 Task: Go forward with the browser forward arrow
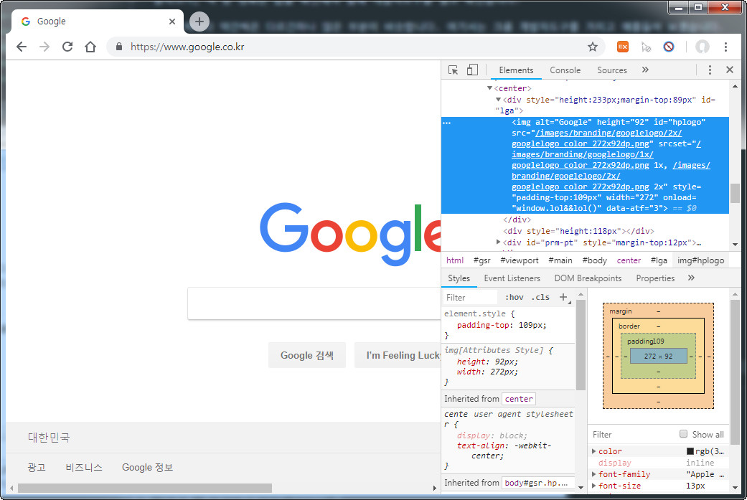(x=44, y=47)
